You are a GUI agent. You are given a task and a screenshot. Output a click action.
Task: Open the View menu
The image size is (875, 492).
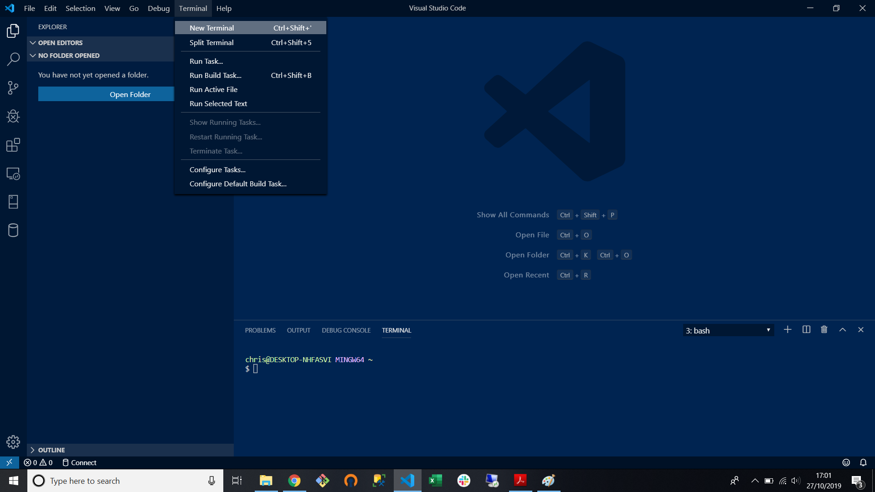(x=112, y=8)
